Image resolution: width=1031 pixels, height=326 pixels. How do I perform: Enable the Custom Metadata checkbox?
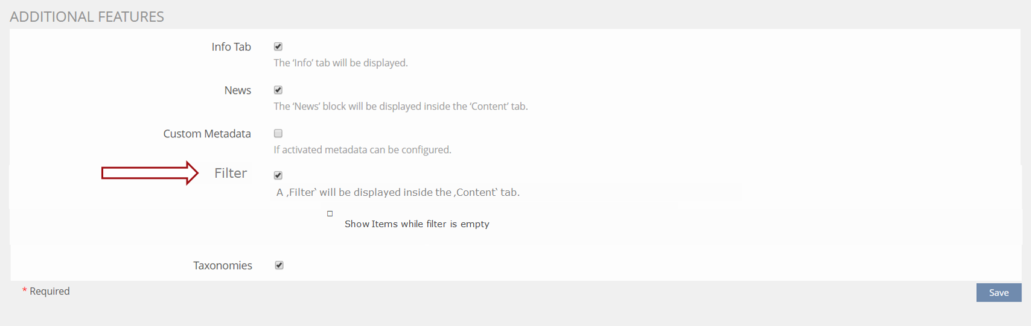click(278, 133)
